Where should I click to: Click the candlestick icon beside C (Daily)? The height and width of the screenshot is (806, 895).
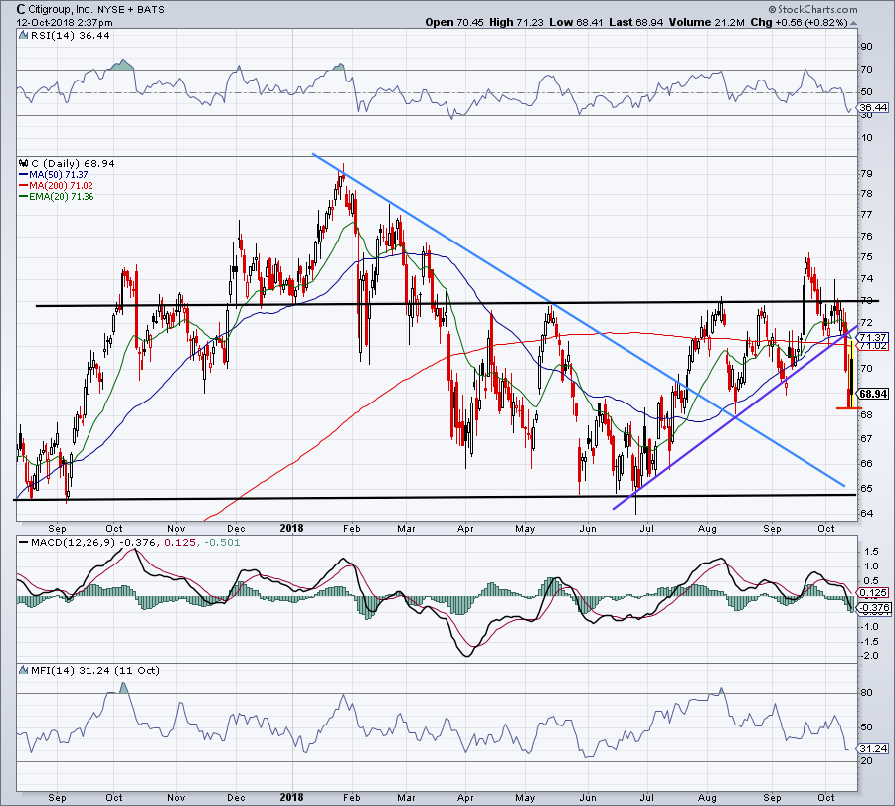[x=23, y=163]
